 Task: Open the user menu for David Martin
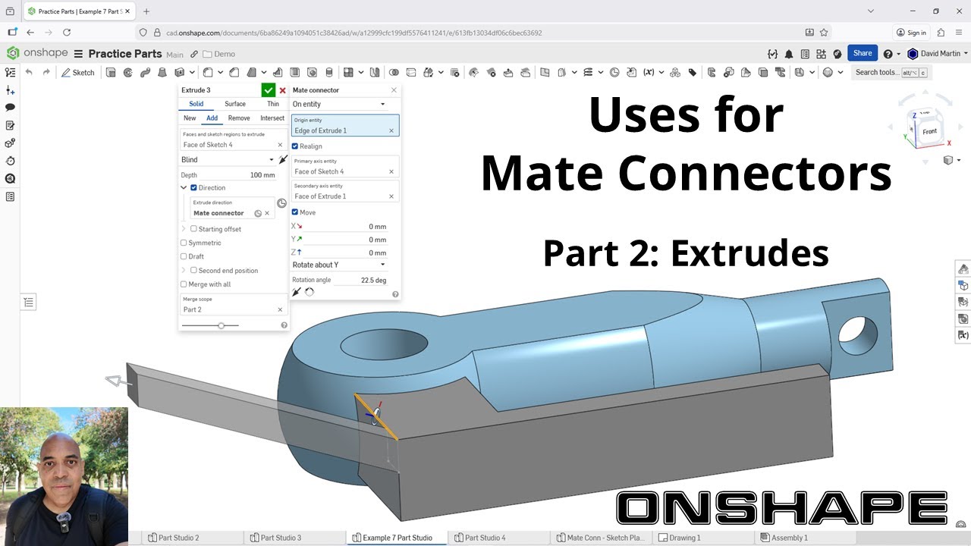[938, 54]
